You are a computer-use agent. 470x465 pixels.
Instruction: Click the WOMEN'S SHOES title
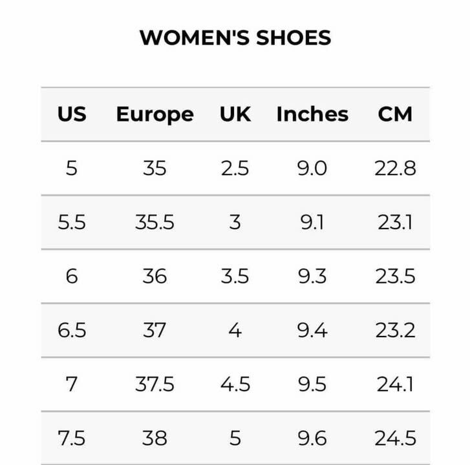tap(235, 37)
